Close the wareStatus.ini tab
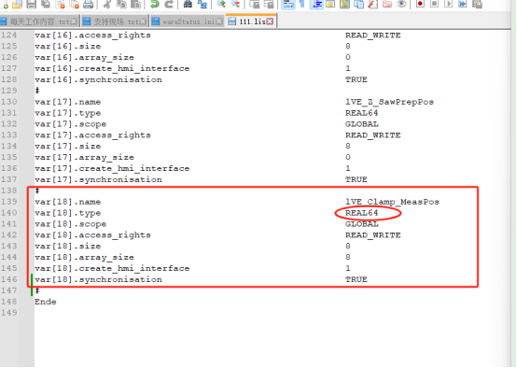 click(x=219, y=21)
